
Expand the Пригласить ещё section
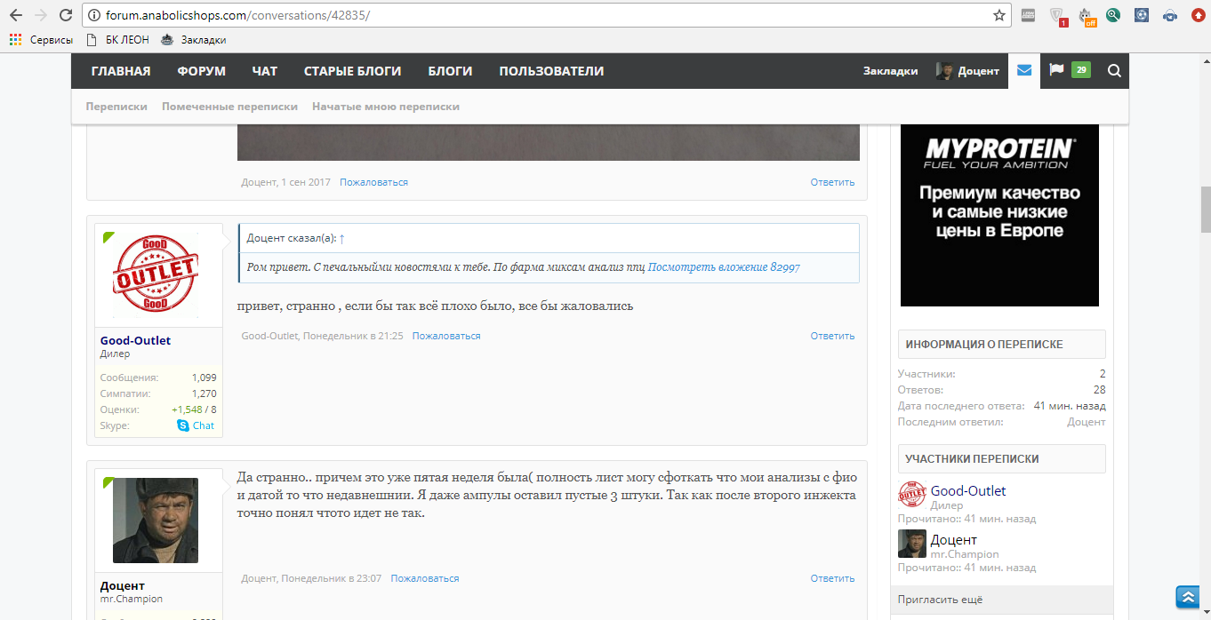(941, 600)
